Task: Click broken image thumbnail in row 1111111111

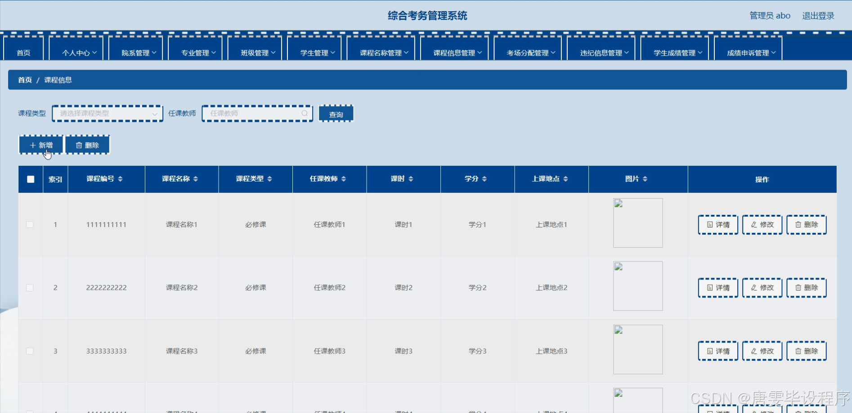Action: 638,223
